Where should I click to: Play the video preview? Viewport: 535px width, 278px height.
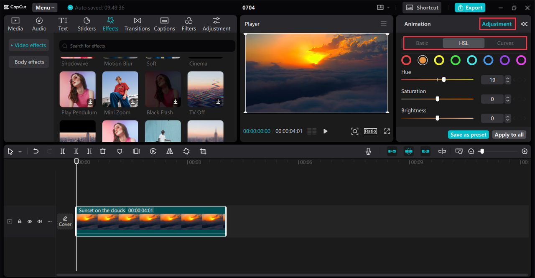325,131
